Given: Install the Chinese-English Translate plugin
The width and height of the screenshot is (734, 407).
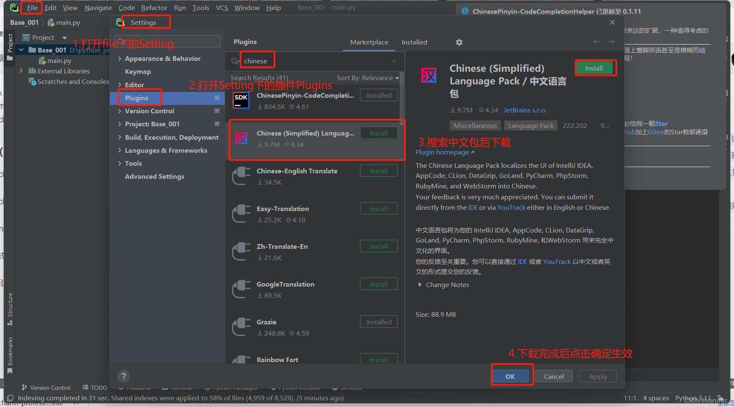Looking at the screenshot, I should pyautogui.click(x=379, y=171).
